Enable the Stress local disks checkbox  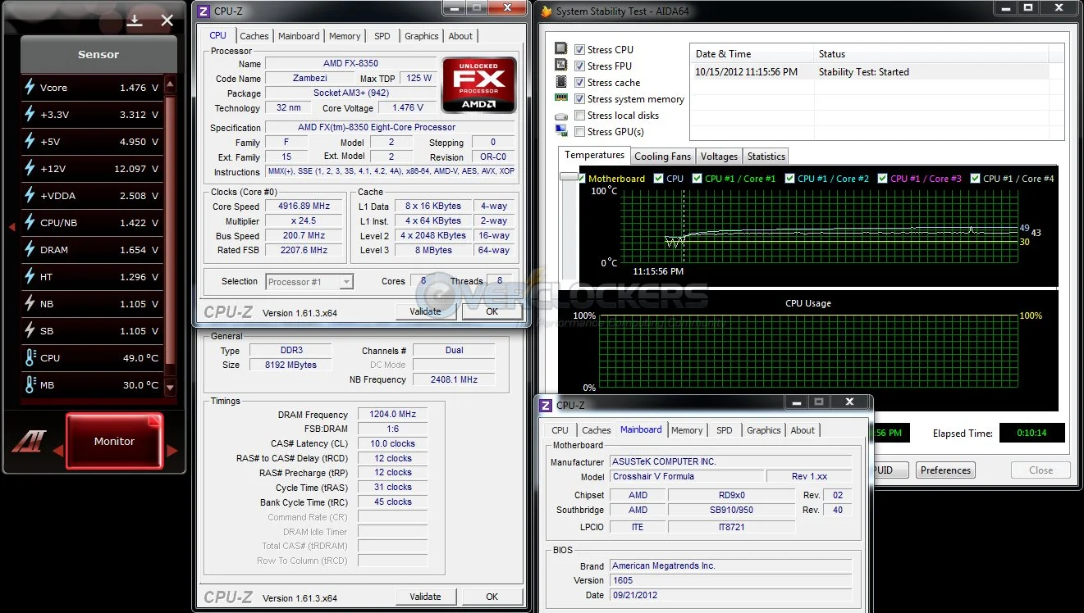click(x=580, y=116)
